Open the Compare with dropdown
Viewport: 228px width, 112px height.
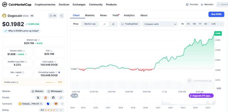pos(160,24)
